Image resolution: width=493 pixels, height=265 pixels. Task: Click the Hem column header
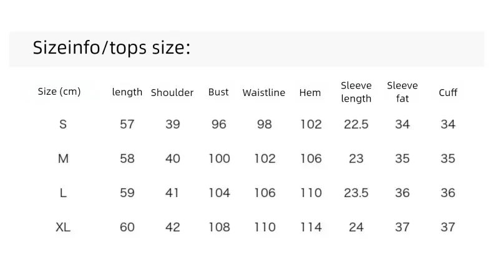310,93
